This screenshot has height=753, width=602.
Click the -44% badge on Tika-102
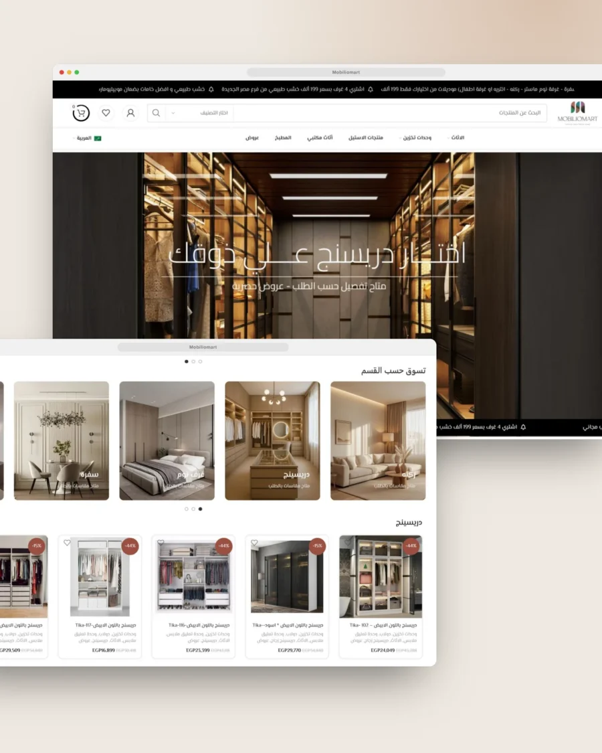point(411,546)
